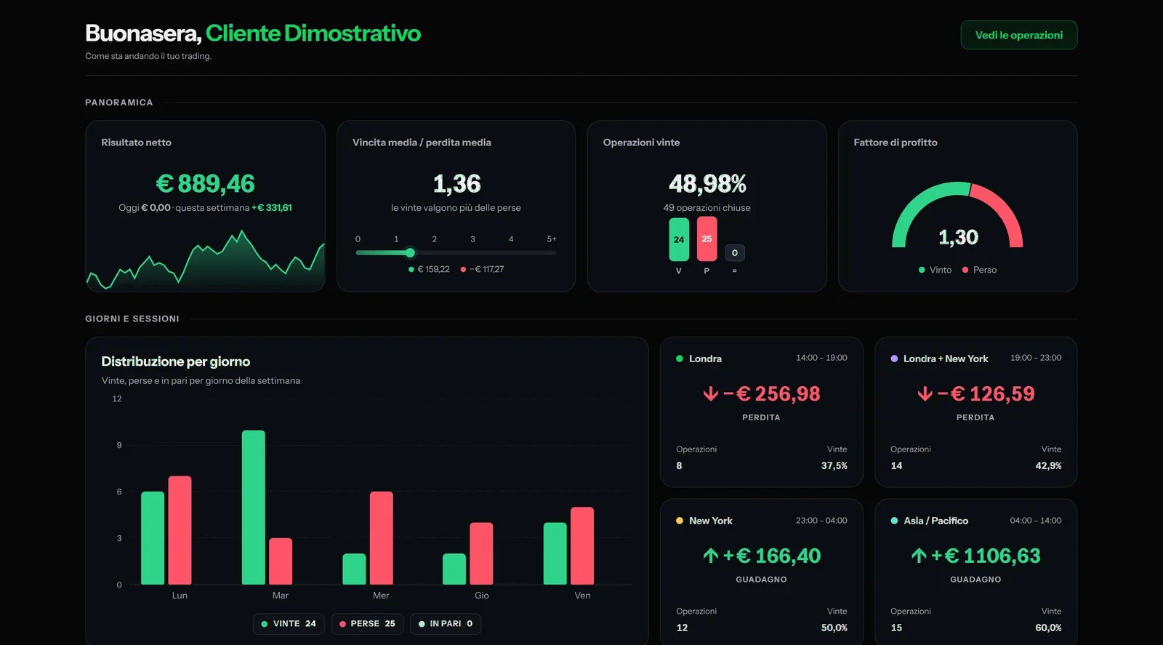This screenshot has width=1163, height=645.
Task: Click the weekly result +€ 331,61
Action: [272, 208]
